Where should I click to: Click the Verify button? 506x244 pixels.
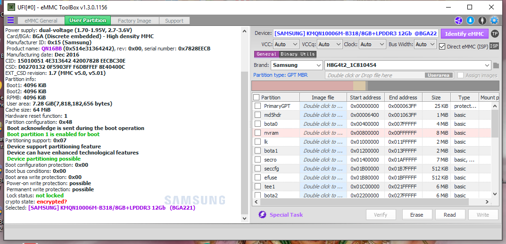(x=381, y=215)
